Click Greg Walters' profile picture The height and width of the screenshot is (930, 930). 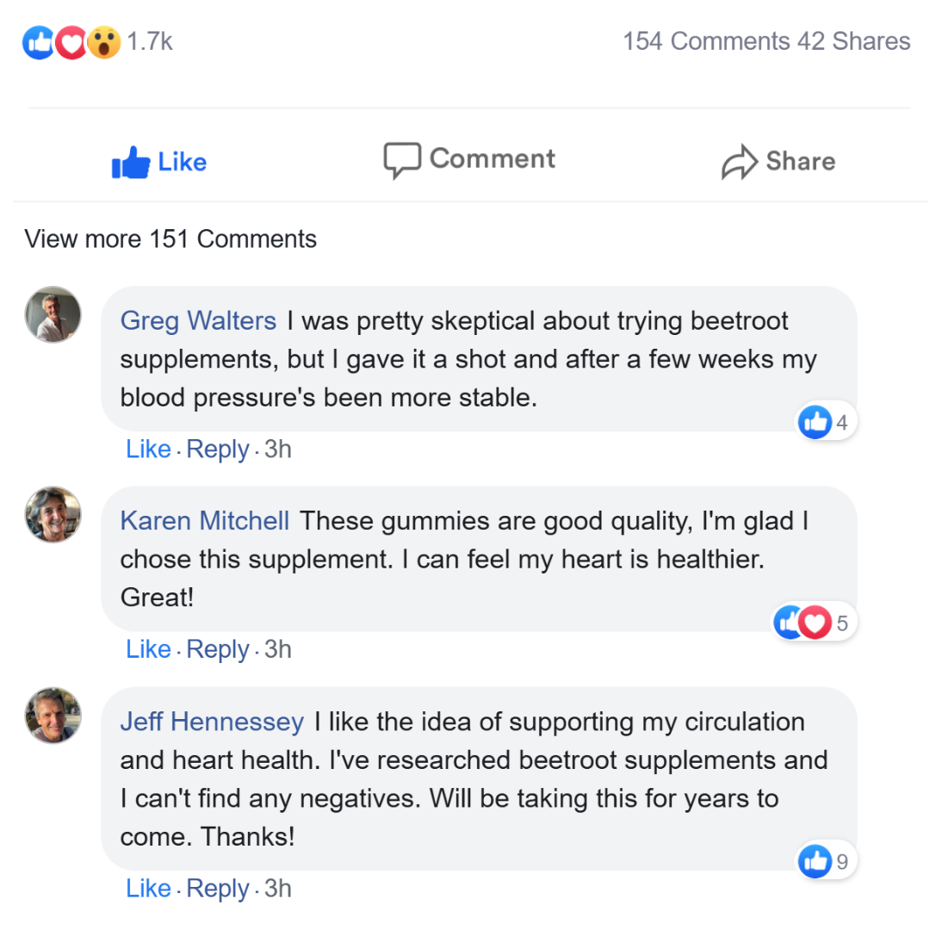[x=53, y=314]
